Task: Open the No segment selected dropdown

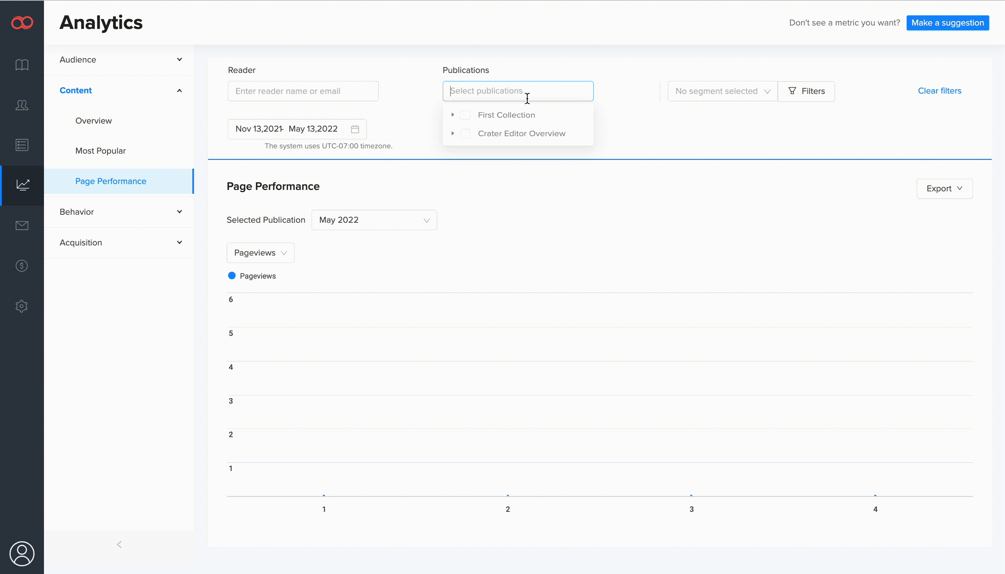Action: [x=722, y=91]
